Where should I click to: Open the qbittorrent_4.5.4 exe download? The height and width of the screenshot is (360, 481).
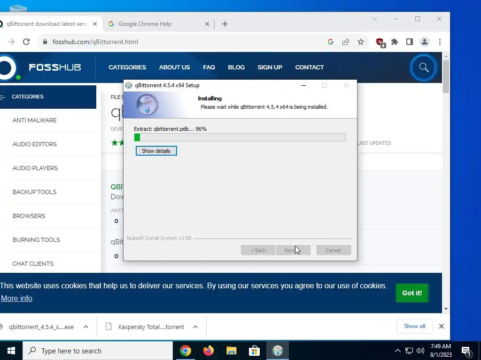tap(41, 327)
